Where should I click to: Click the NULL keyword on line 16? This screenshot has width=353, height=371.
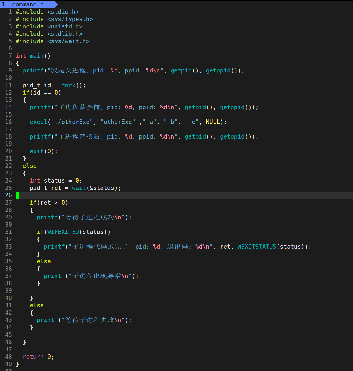click(x=213, y=122)
